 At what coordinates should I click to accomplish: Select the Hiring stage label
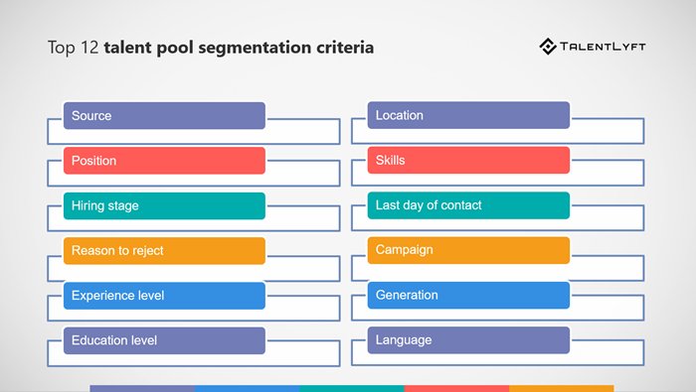(164, 205)
